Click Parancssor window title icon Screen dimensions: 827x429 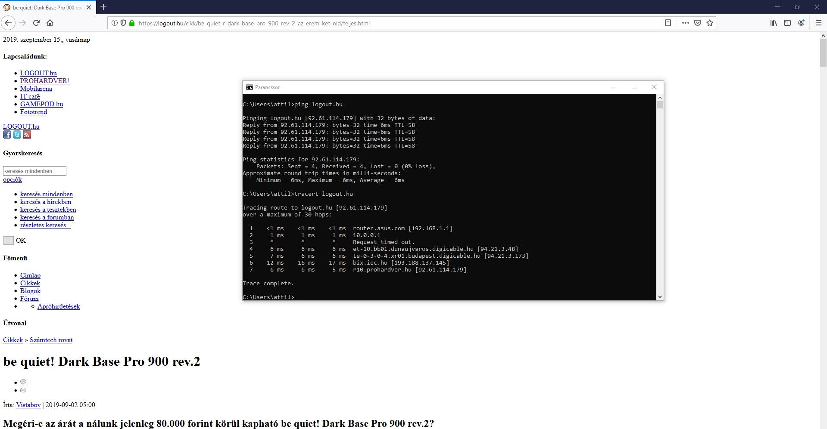coord(249,87)
